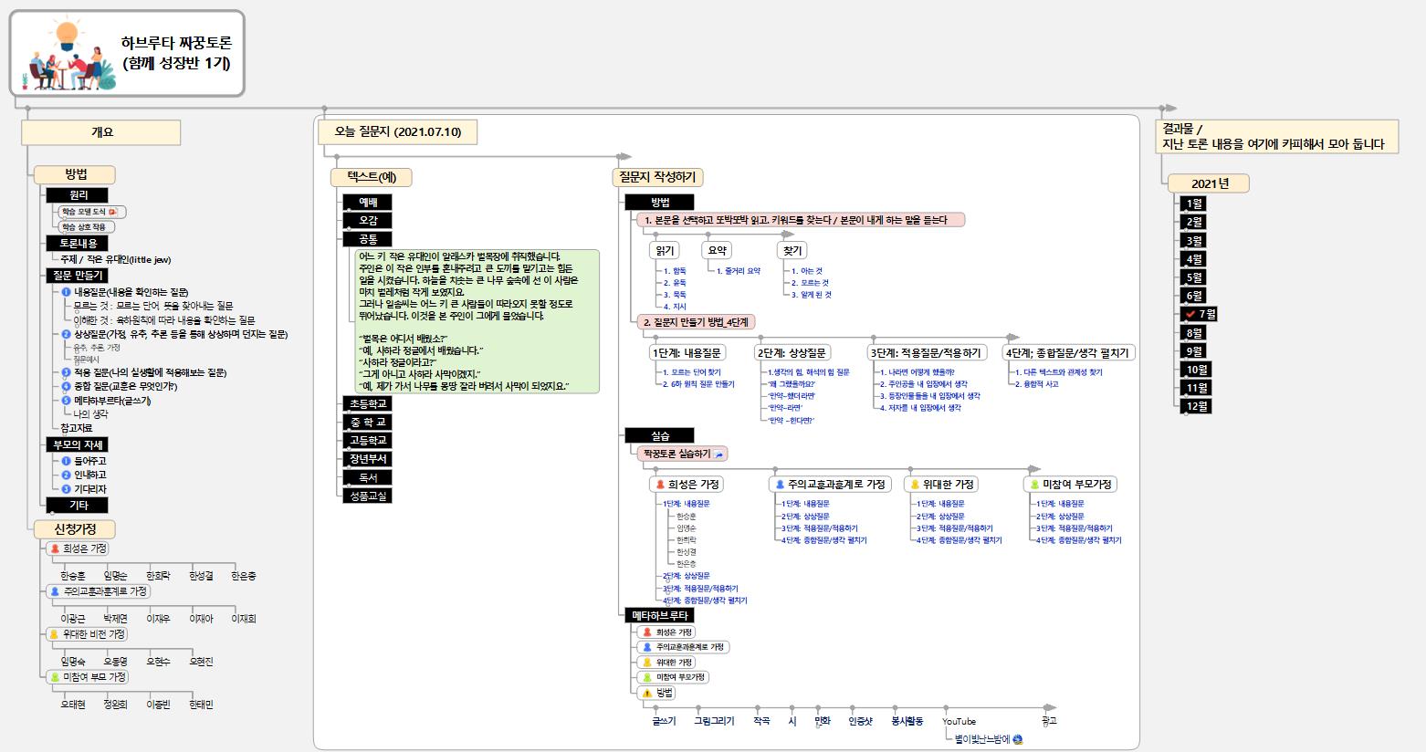This screenshot has width=1426, height=752.
Task: Click the web icon next to 별이빛나는밤에
Action: click(1017, 739)
